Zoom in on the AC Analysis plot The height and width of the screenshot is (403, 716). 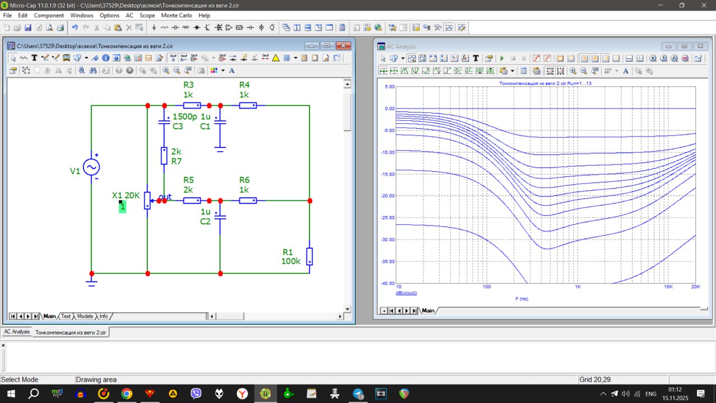[573, 71]
